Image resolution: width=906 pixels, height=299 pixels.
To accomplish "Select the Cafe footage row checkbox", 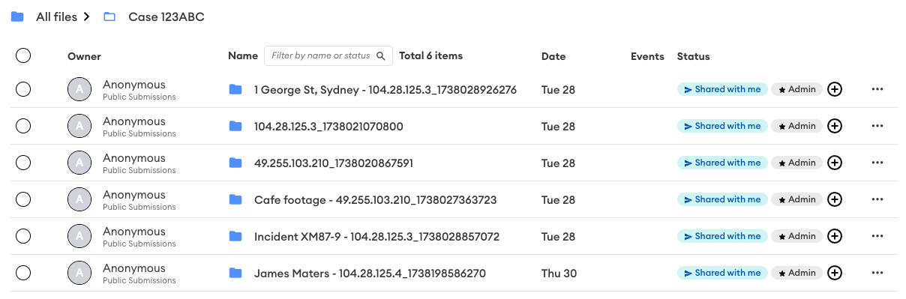I will (x=23, y=200).
